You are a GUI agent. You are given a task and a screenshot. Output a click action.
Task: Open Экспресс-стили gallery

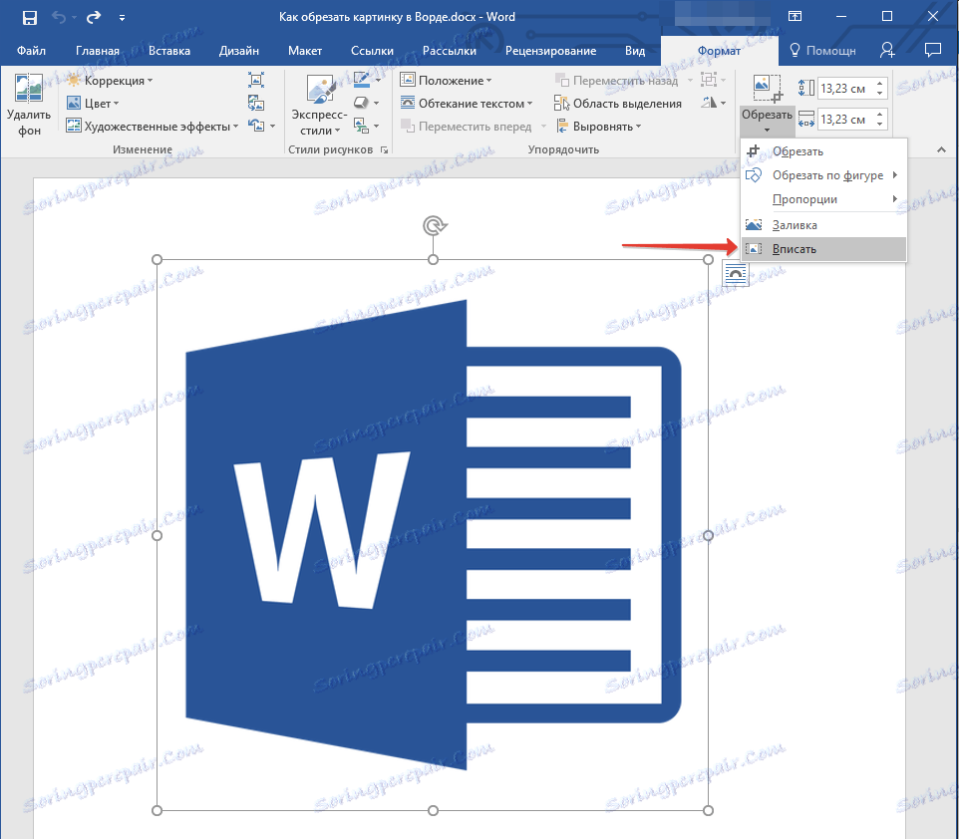click(x=319, y=105)
